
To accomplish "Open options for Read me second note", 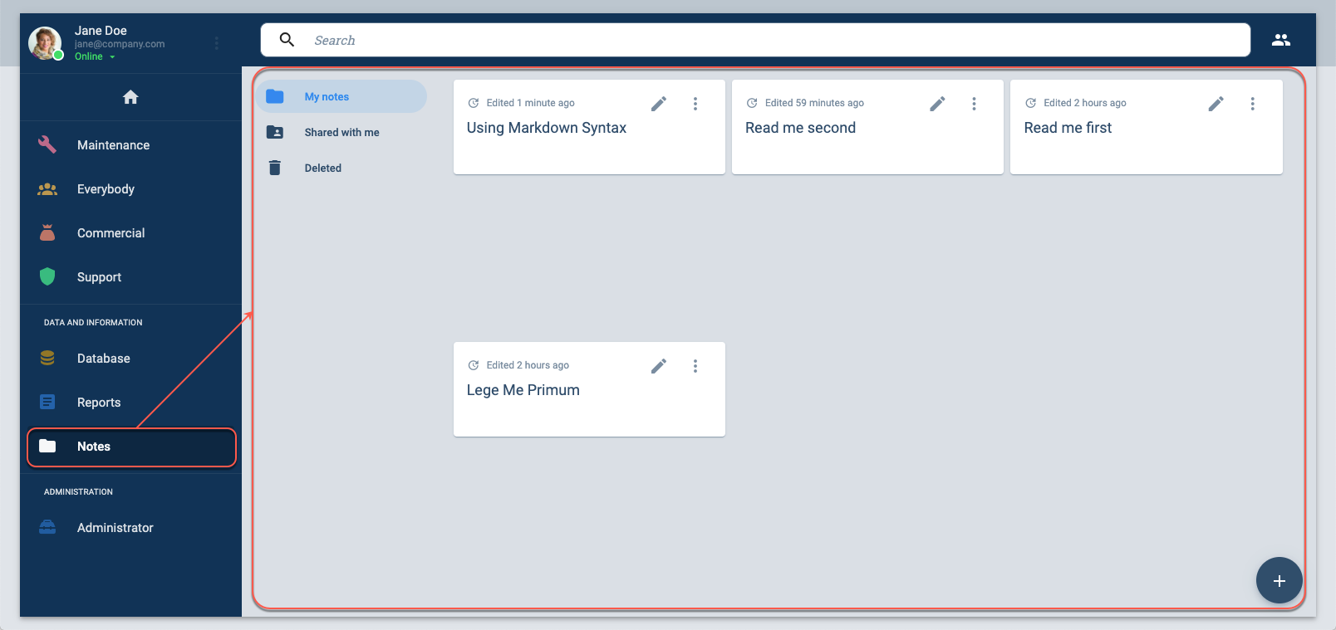I will 974,104.
